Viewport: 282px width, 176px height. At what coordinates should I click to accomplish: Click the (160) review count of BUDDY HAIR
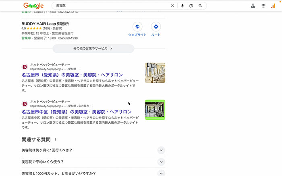46,29
